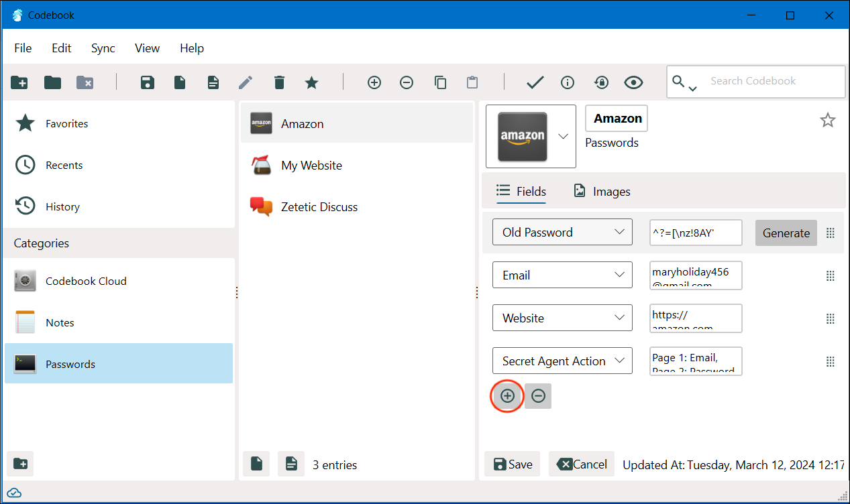This screenshot has height=504, width=850.
Task: Click the delete category folder-x toolbar icon
Action: coord(85,82)
